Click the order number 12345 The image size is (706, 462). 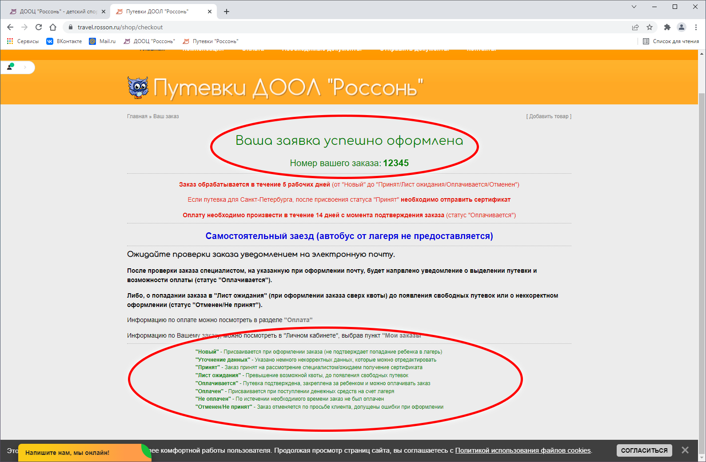point(396,163)
